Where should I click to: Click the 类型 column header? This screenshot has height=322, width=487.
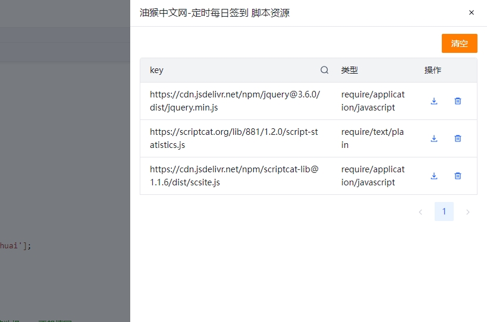pos(350,70)
